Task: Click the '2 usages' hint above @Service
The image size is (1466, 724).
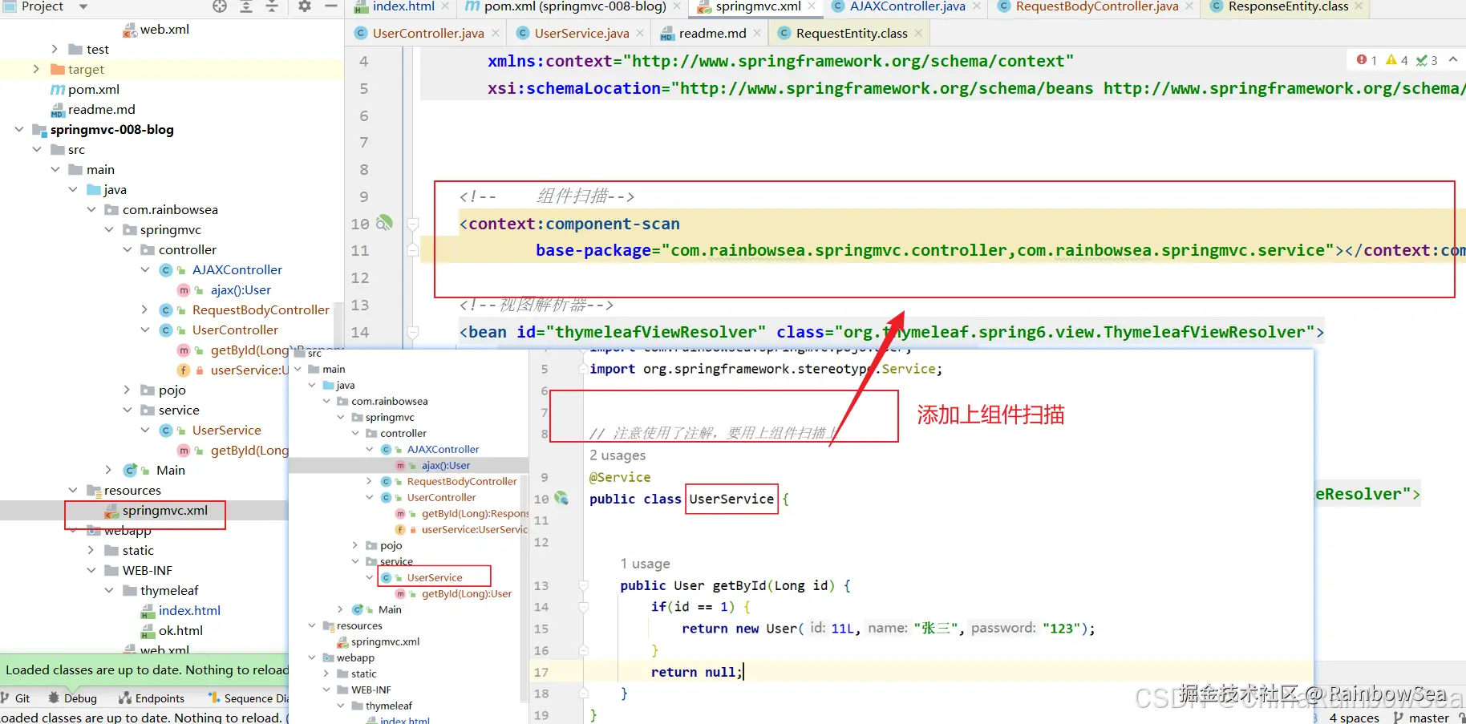Action: [618, 455]
